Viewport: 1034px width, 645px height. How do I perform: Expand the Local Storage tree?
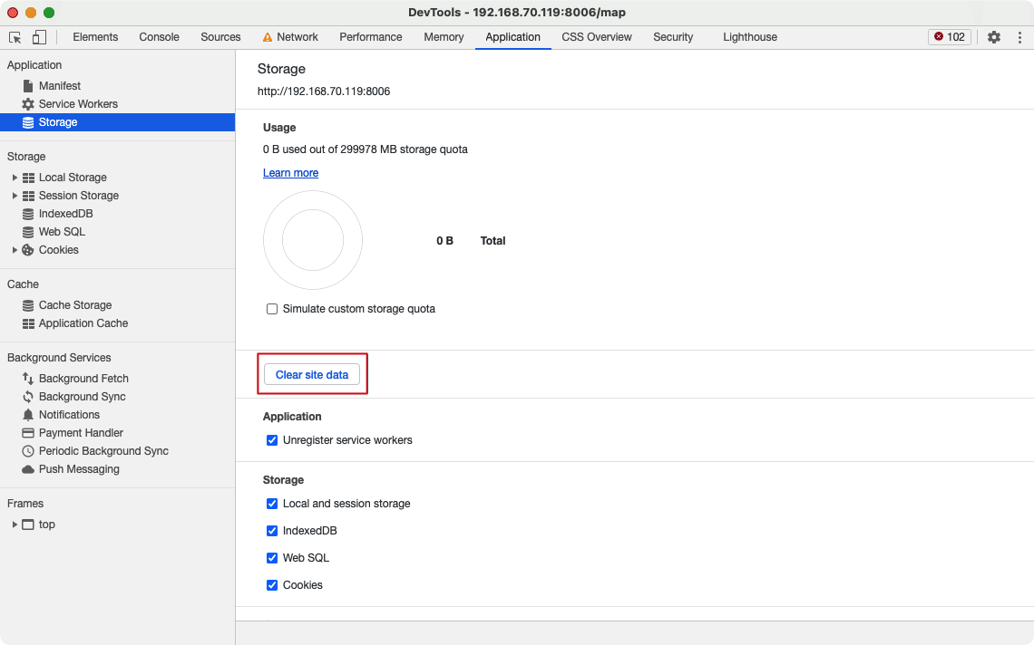[x=15, y=178]
